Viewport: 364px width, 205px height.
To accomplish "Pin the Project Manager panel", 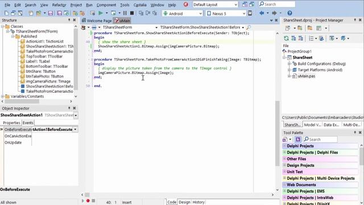I will [x=355, y=20].
